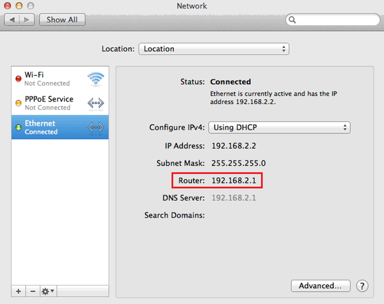
Task: Click the Ethernet connection arrows icon
Action: pos(96,127)
